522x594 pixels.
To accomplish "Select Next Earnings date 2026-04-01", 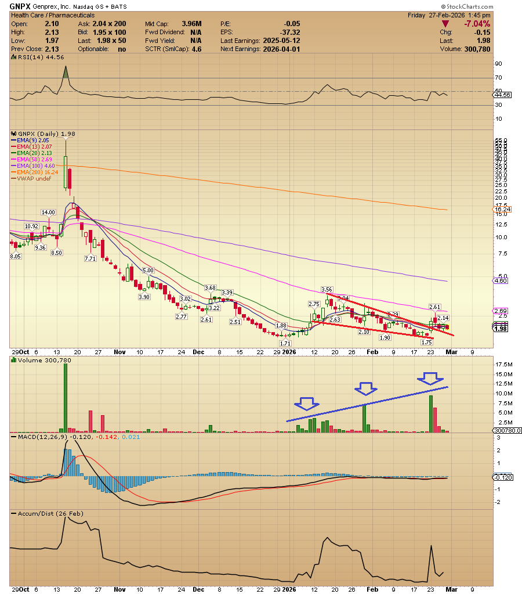I will pyautogui.click(x=282, y=49).
